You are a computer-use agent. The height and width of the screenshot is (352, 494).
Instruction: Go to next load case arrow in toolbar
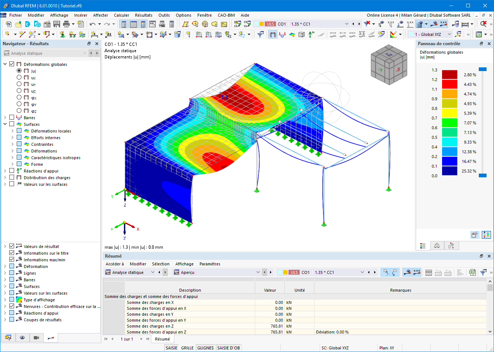tap(359, 24)
